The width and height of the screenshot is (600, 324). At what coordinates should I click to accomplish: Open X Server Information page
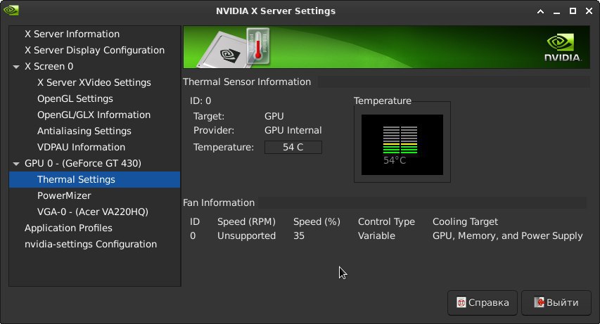(x=72, y=34)
